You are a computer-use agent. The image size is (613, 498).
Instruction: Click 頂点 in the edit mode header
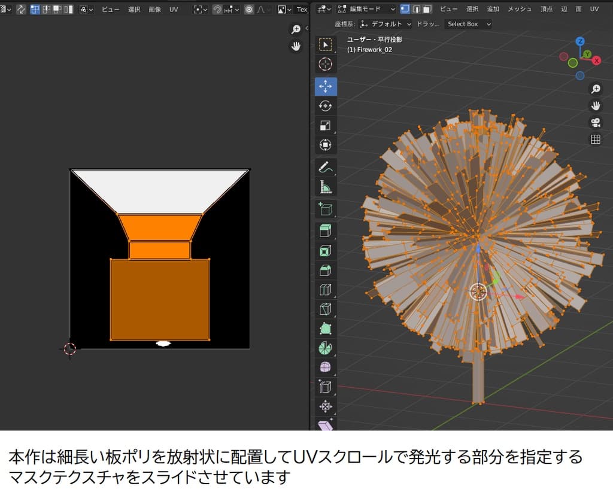point(546,8)
